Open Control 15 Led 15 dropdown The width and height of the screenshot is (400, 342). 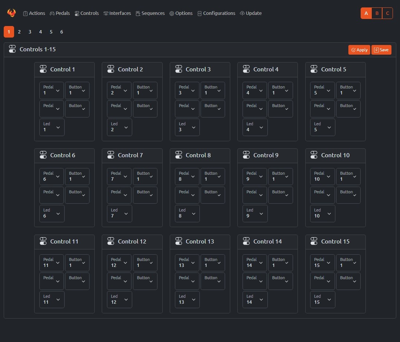pyautogui.click(x=322, y=300)
